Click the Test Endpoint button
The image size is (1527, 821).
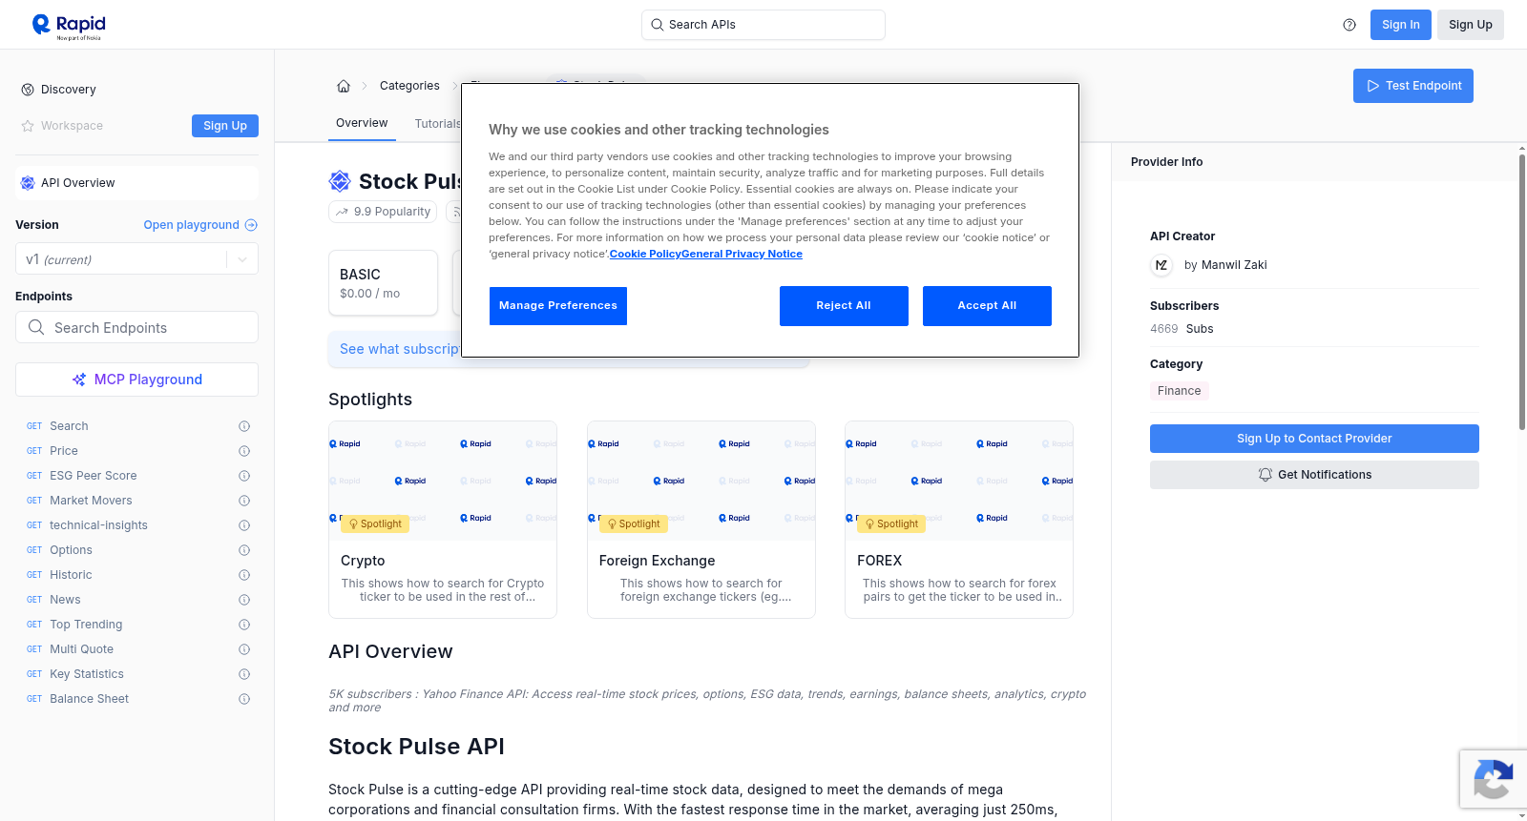[x=1413, y=86]
